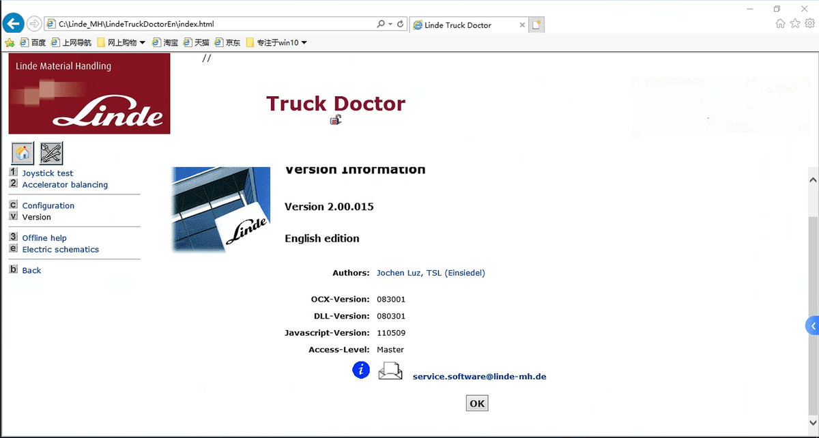Click the home icon in sidebar
819x438 pixels.
pyautogui.click(x=23, y=154)
